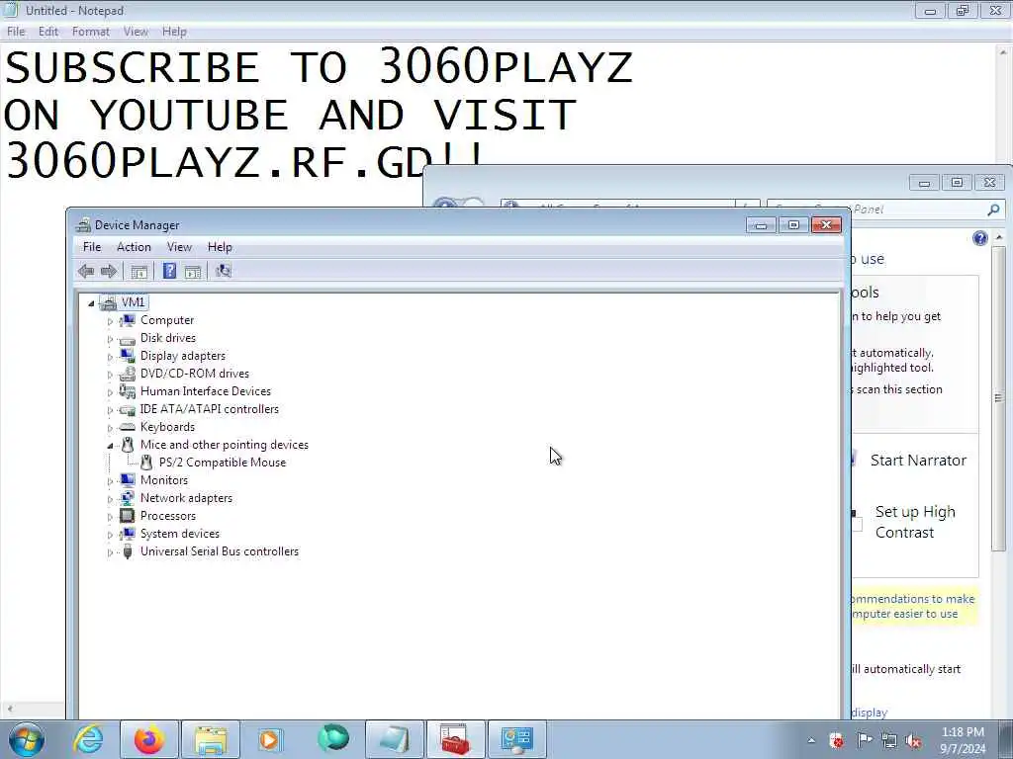Open Notepad Edit menu
Viewport: 1013px width, 759px height.
48,32
